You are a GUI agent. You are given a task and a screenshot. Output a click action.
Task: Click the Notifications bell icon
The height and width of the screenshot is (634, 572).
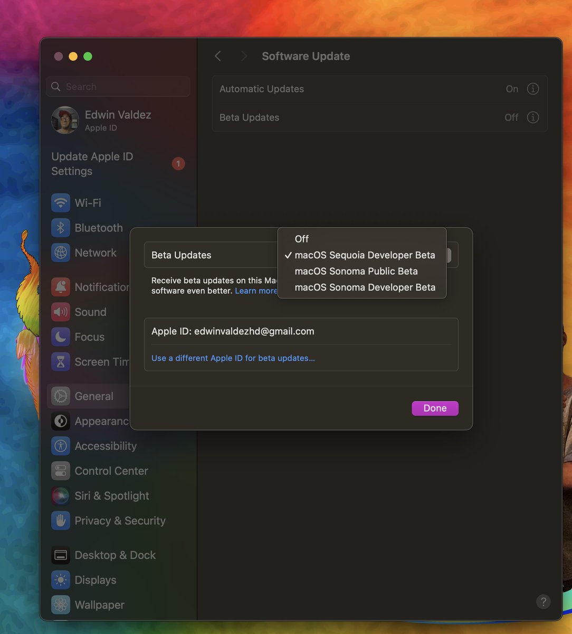point(61,287)
